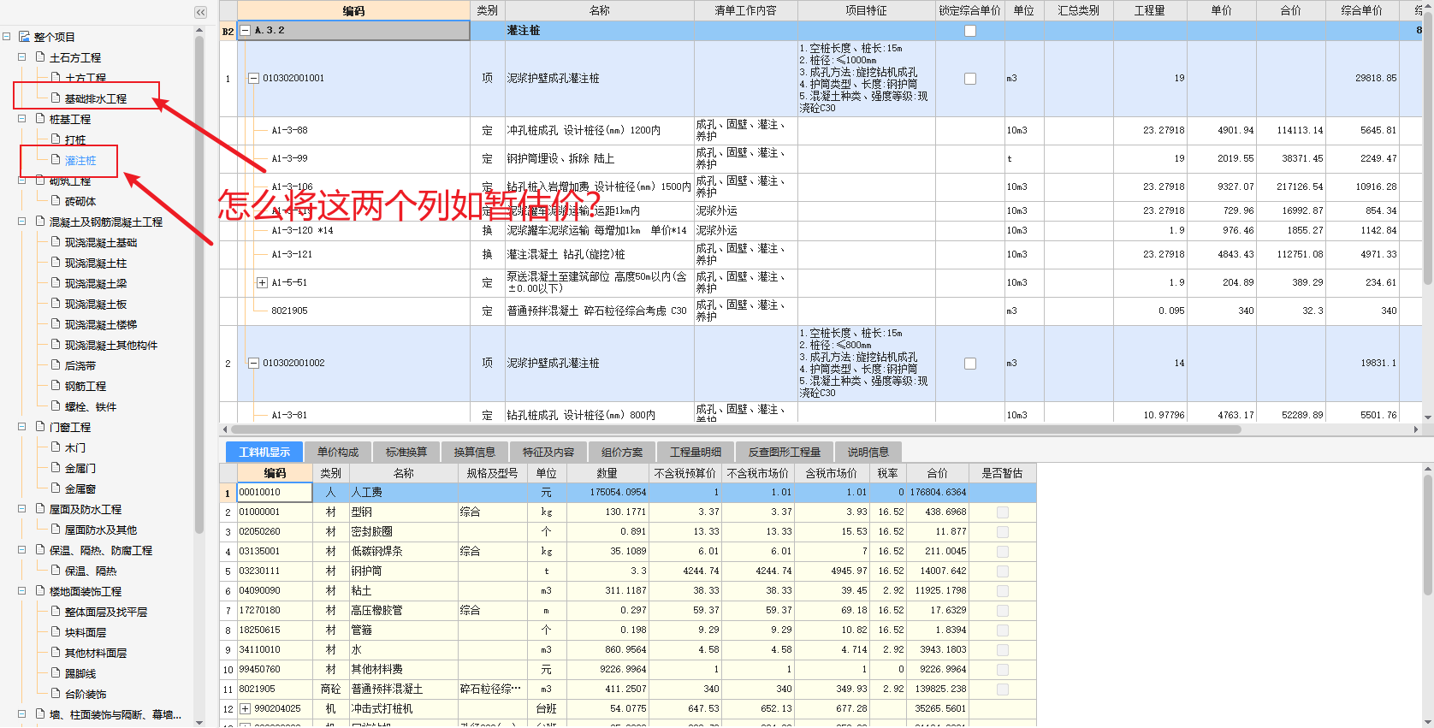Screen dimensions: 1434x728
Task: Click the document icon beside 现浇混凝土柱
Action: [56, 263]
